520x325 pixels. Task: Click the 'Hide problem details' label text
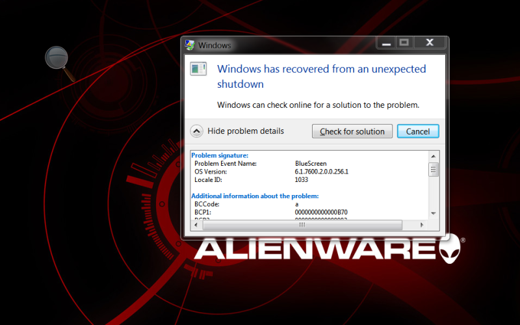pos(246,131)
